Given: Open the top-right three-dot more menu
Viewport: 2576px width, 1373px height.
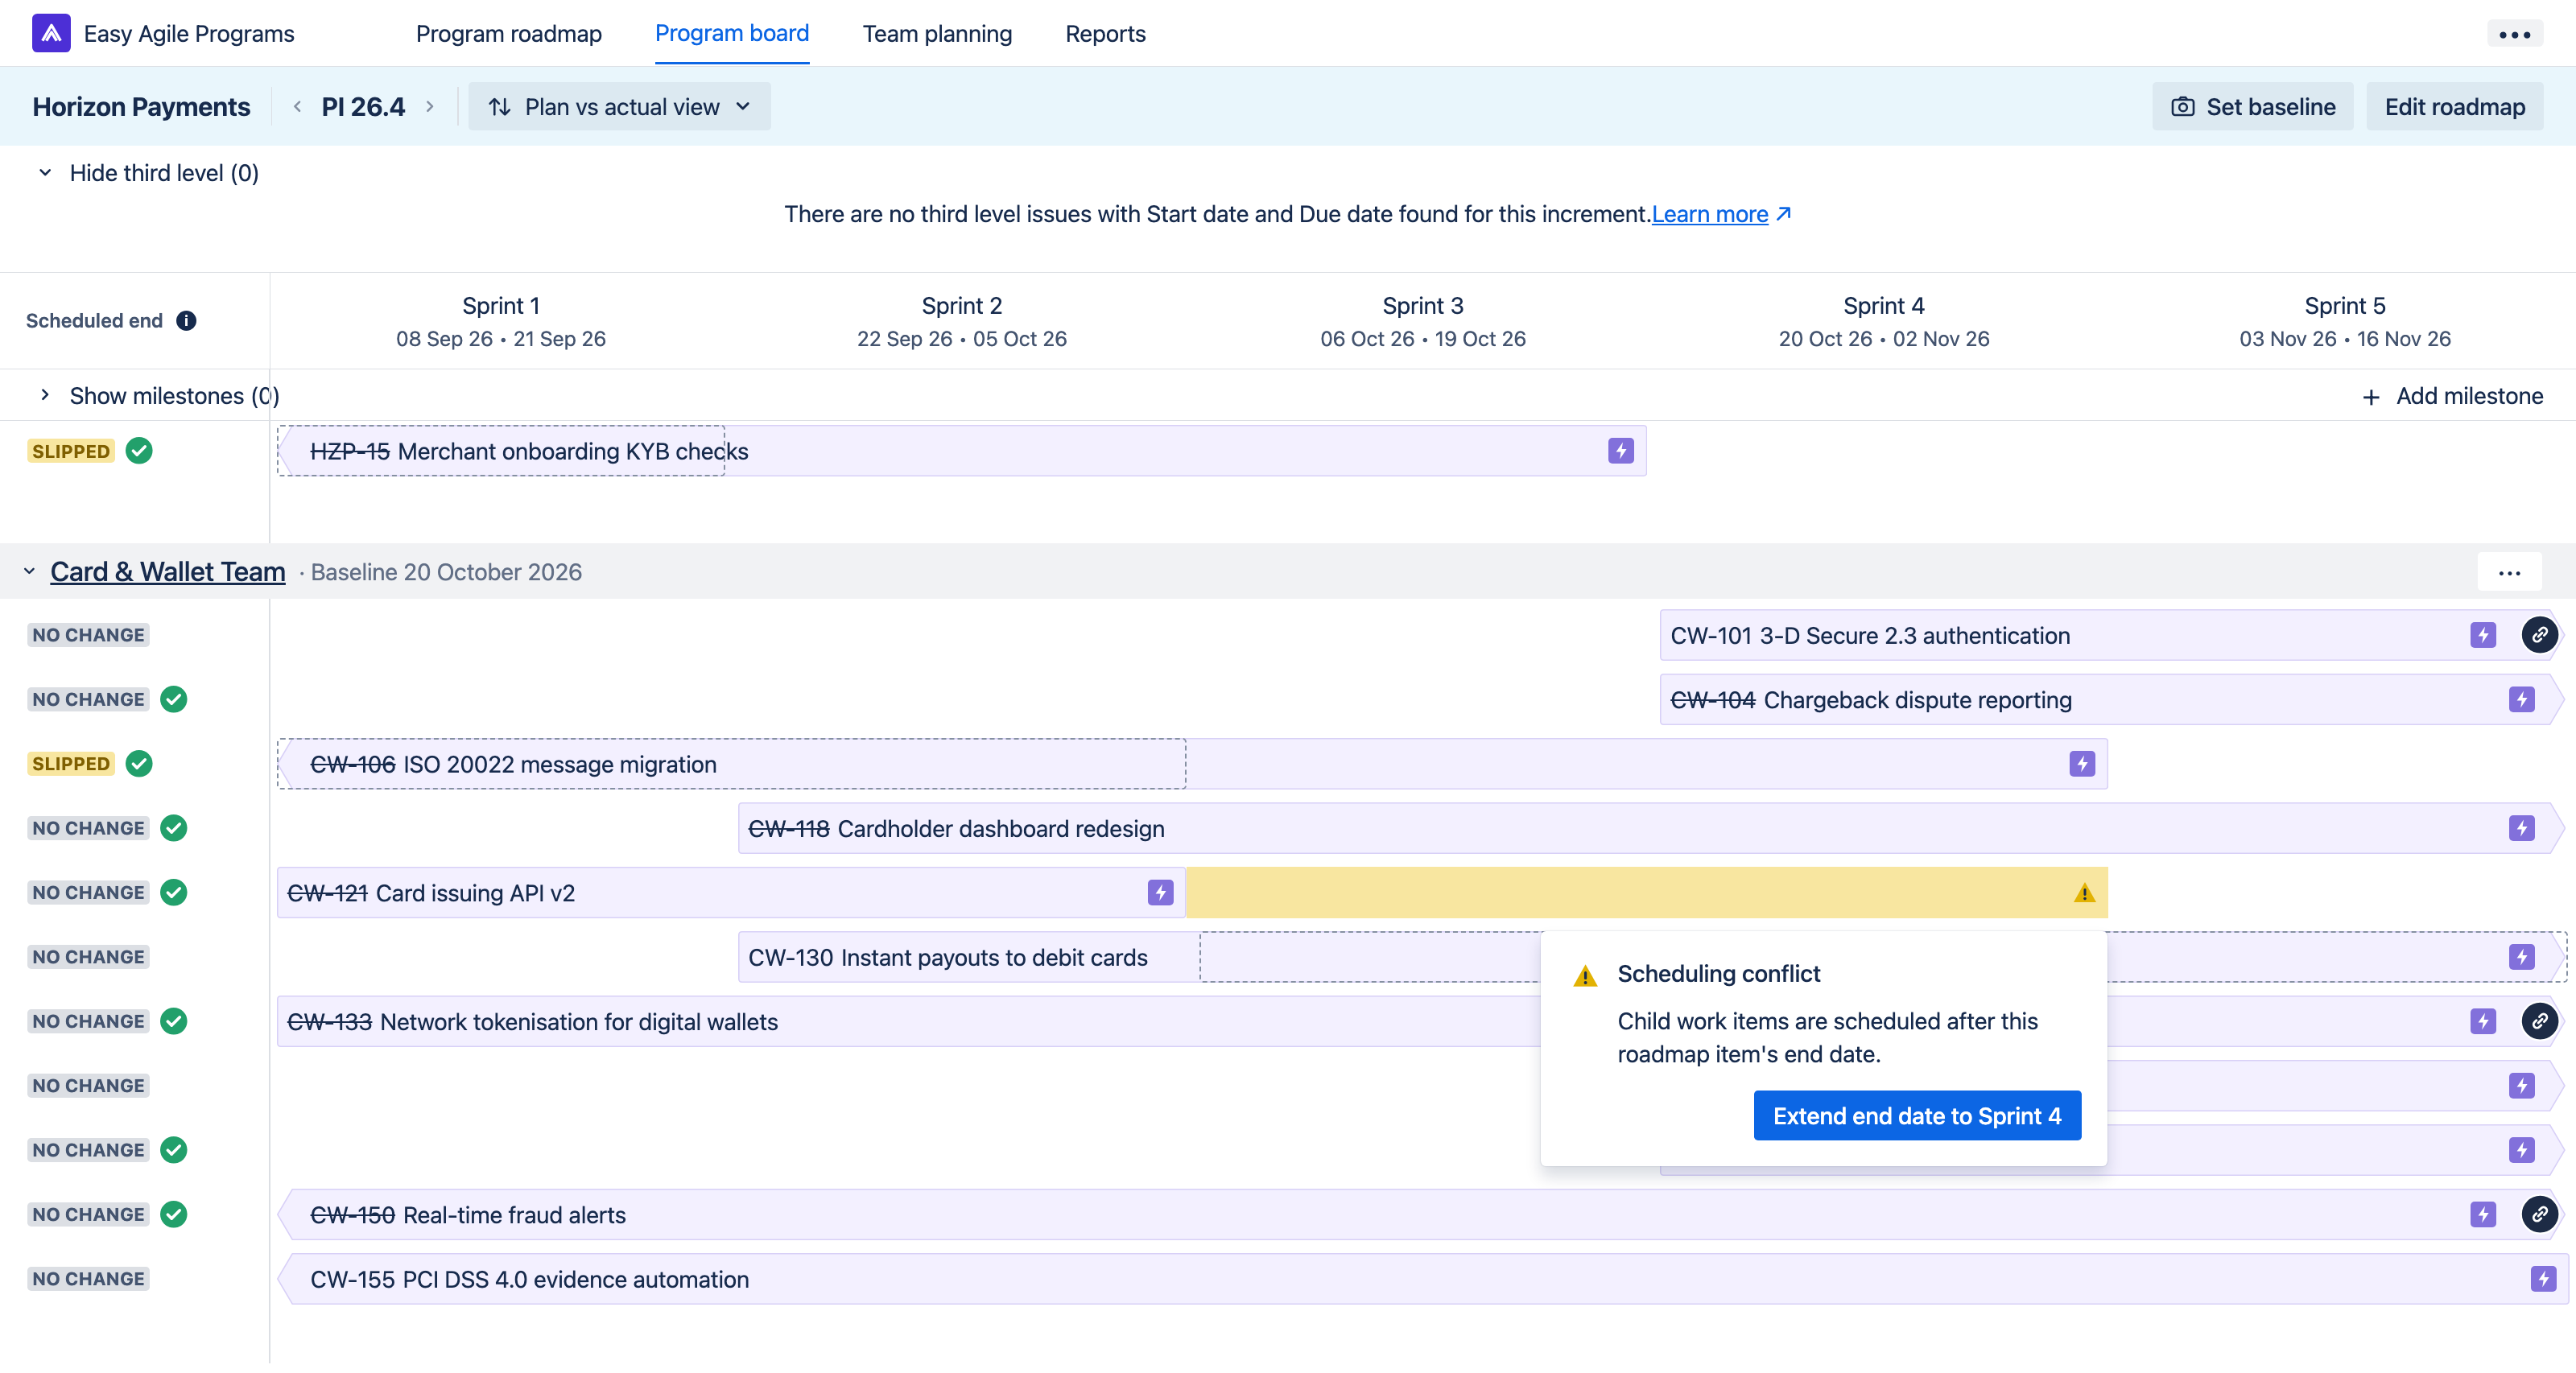Looking at the screenshot, I should (x=2514, y=34).
